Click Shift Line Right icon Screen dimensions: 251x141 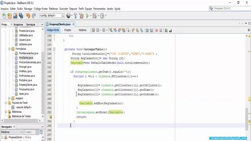(151, 30)
